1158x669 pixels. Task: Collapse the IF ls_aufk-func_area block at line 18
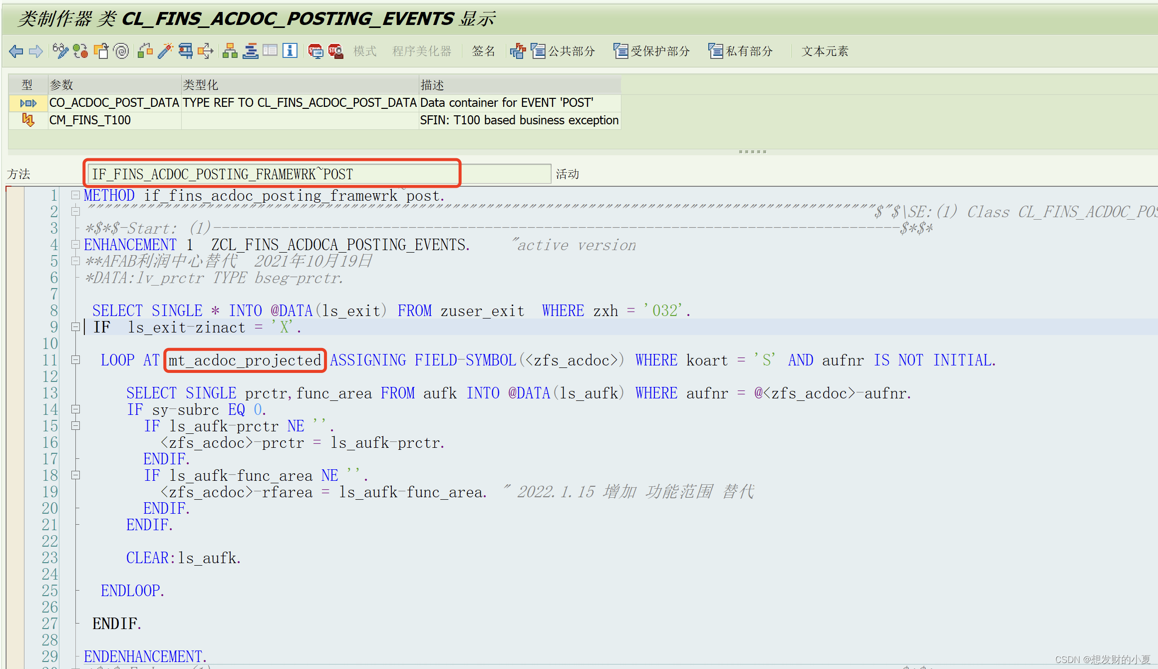point(75,475)
